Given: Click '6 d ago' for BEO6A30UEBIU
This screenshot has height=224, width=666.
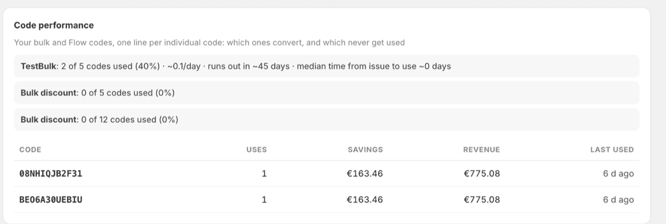Looking at the screenshot, I should coord(618,200).
